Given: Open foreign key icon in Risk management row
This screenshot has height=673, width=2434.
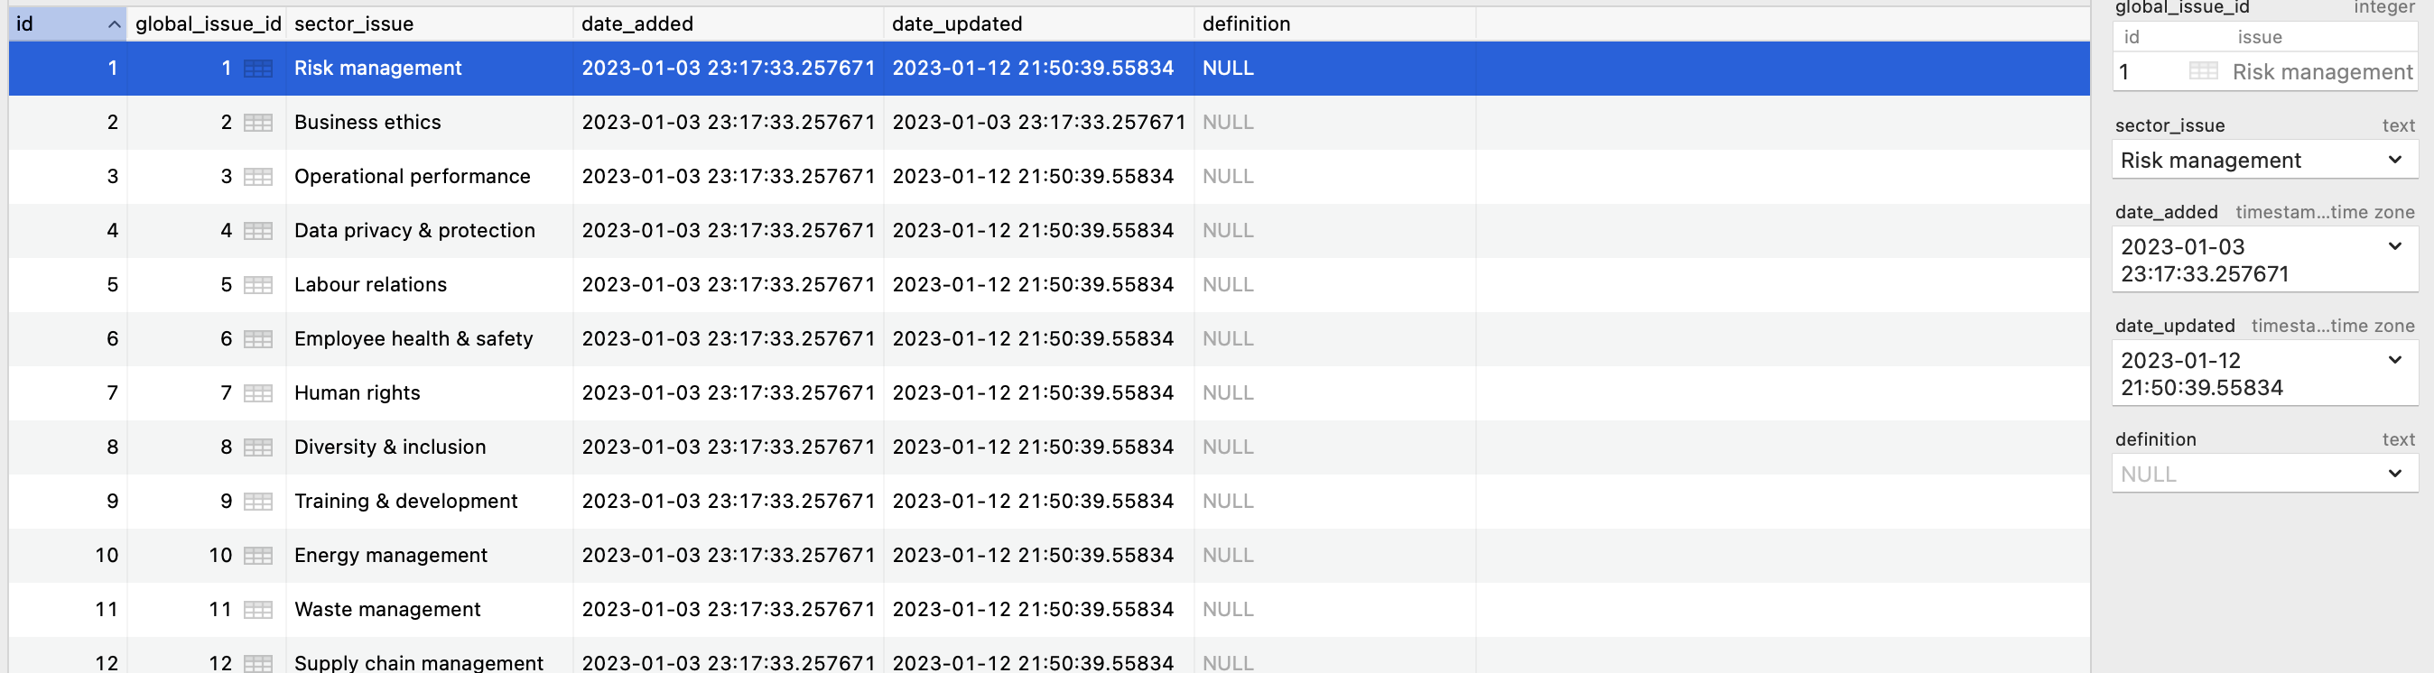Looking at the screenshot, I should [x=257, y=68].
